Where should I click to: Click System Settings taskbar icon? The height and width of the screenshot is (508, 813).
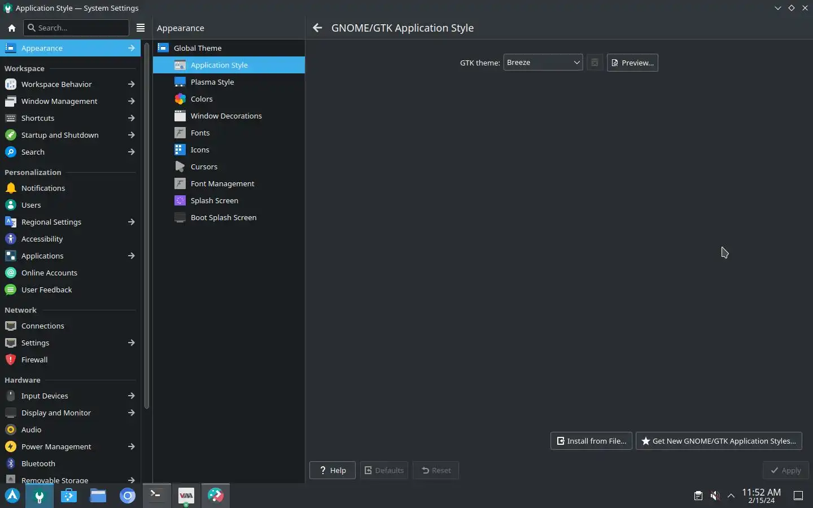coord(40,496)
